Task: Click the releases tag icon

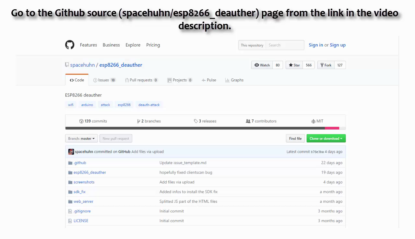Action: 196,121
